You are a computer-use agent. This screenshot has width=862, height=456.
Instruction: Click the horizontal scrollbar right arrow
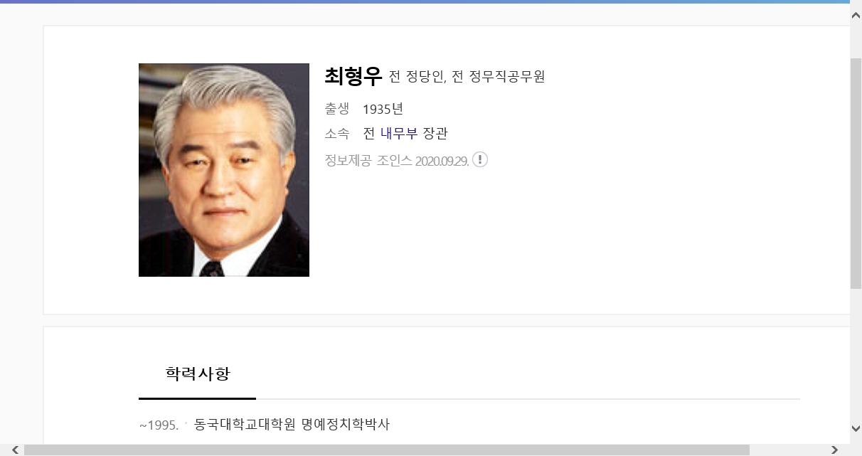coord(835,450)
